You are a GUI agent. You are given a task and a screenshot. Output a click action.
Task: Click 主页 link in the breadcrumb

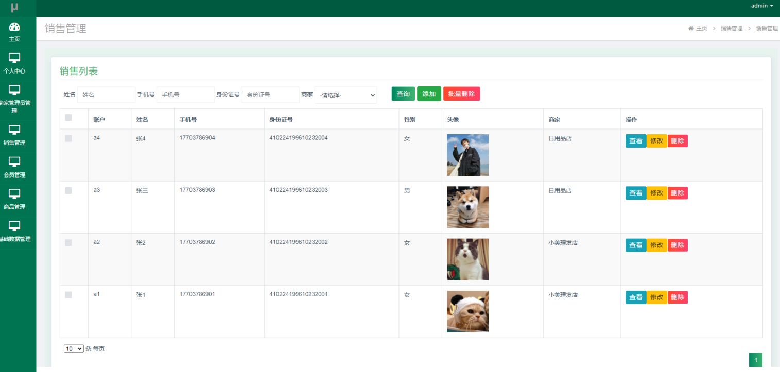coord(701,29)
